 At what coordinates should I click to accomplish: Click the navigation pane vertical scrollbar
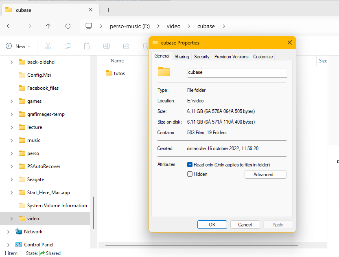click(x=94, y=213)
